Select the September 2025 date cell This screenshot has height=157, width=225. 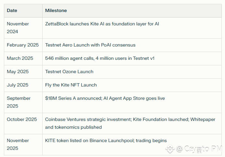pyautogui.click(x=19, y=102)
